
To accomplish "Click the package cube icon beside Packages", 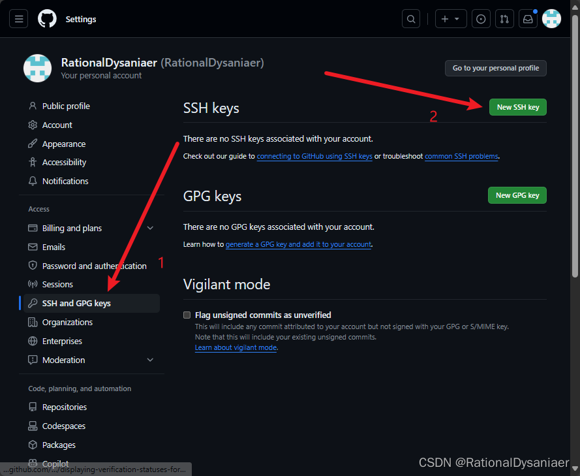I will pos(33,445).
